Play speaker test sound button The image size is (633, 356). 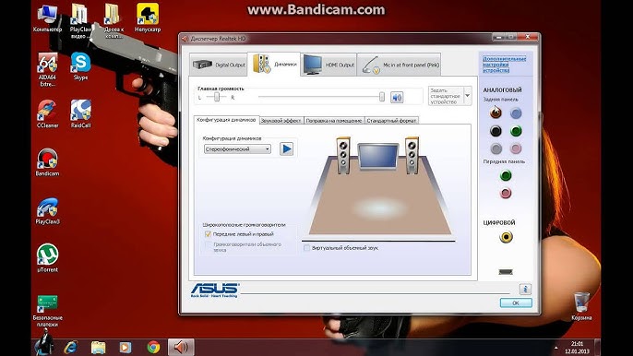(286, 148)
